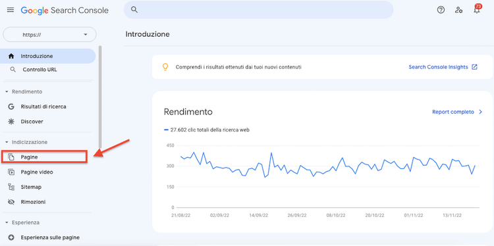Click inside the top URL search field

tap(258, 10)
